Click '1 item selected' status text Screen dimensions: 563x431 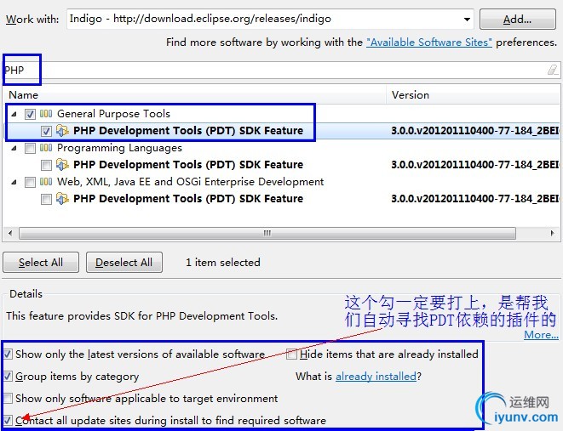click(x=223, y=263)
